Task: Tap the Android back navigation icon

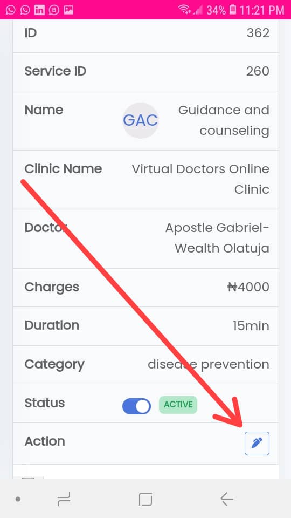Action: (x=227, y=499)
